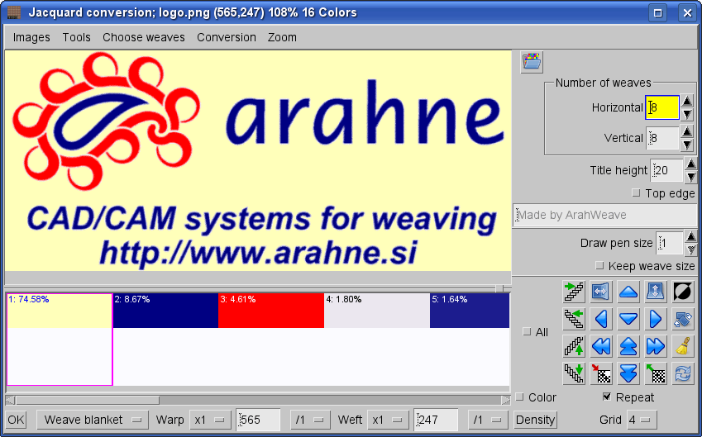Toggle the Color checkbox
The image size is (702, 437).
pyautogui.click(x=519, y=397)
